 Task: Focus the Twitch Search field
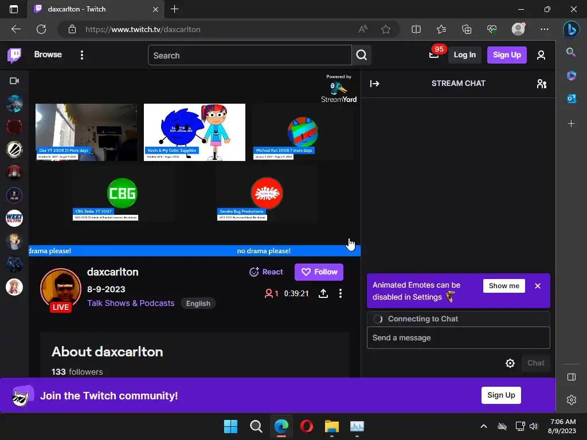coord(250,55)
